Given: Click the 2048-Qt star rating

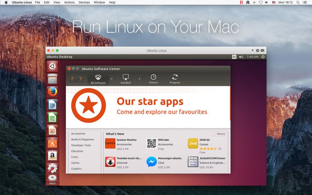Looking at the screenshot, I should (208, 149).
